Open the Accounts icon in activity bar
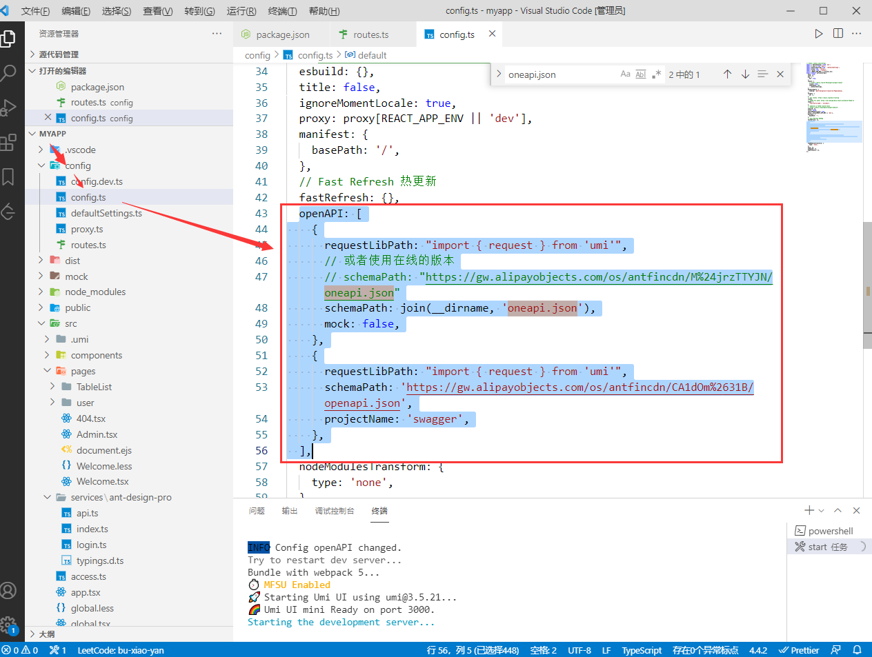The width and height of the screenshot is (872, 657). (x=9, y=591)
